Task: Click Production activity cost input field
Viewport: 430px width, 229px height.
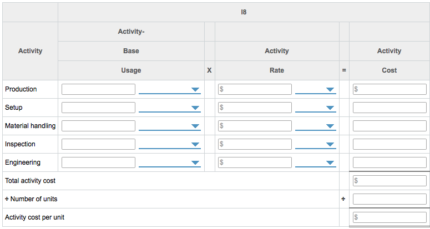Action: (x=389, y=89)
